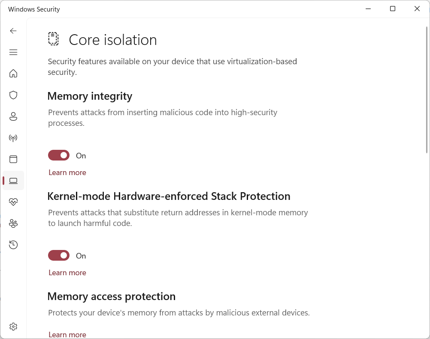Screen dimensions: 430x339
Task: Open App & browser control icon
Action: pyautogui.click(x=13, y=159)
